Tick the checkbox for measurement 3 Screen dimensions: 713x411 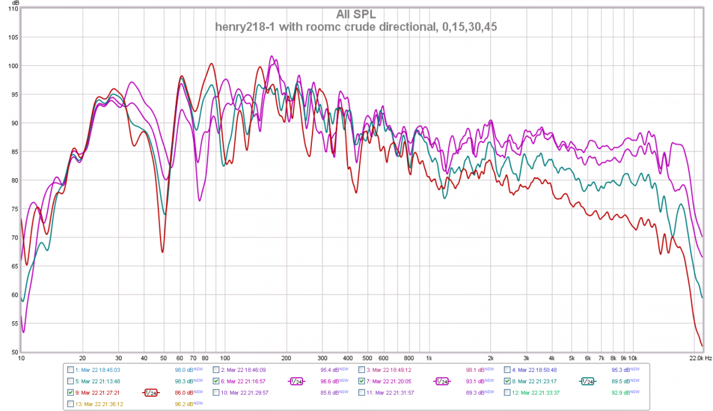coord(362,369)
